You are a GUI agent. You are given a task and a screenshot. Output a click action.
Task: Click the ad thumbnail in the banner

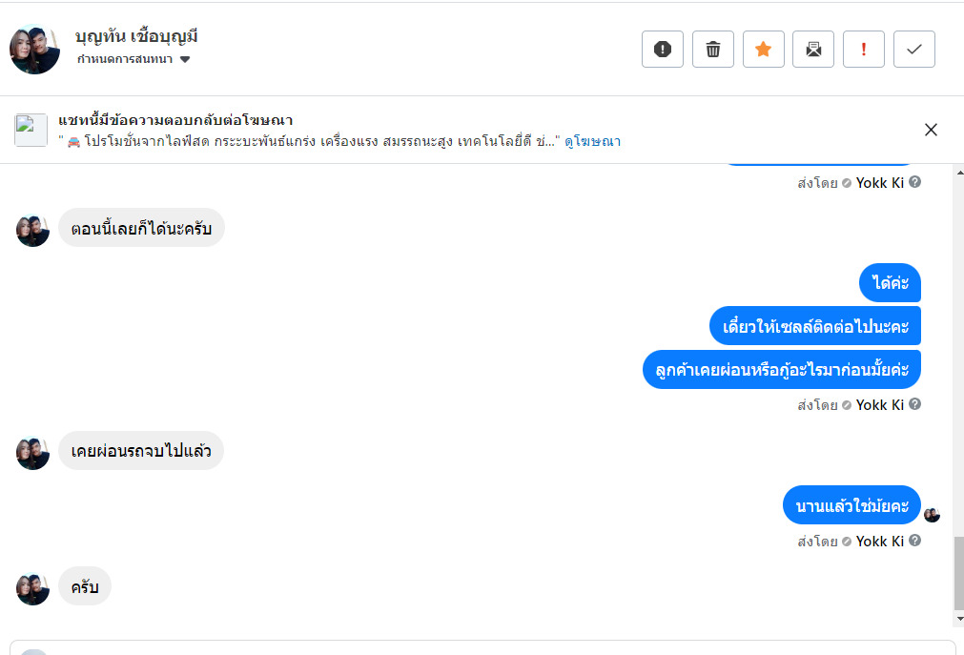31,130
